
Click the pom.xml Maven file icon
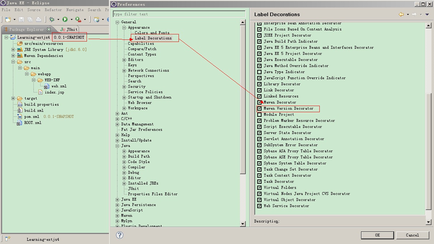point(20,116)
